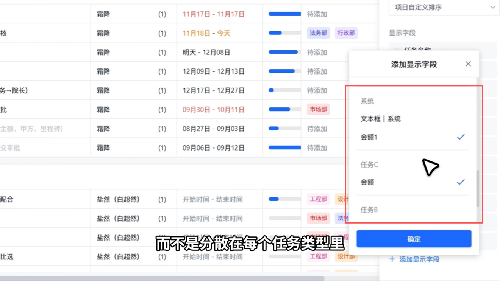Click the 系统 group heading
The image size is (500, 281).
tap(367, 101)
